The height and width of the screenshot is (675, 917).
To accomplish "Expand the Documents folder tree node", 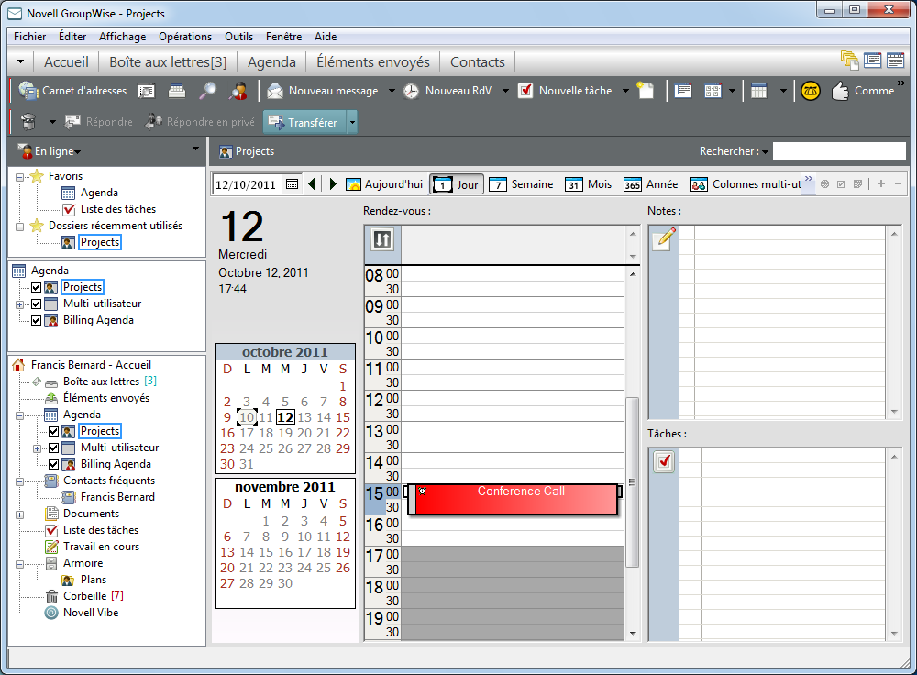I will point(20,514).
